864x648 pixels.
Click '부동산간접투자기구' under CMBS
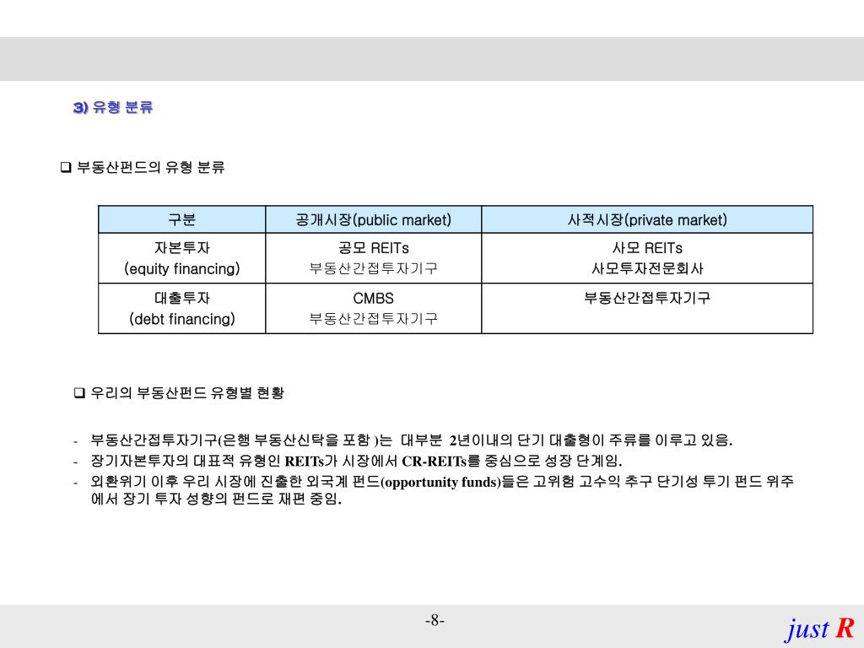click(374, 318)
